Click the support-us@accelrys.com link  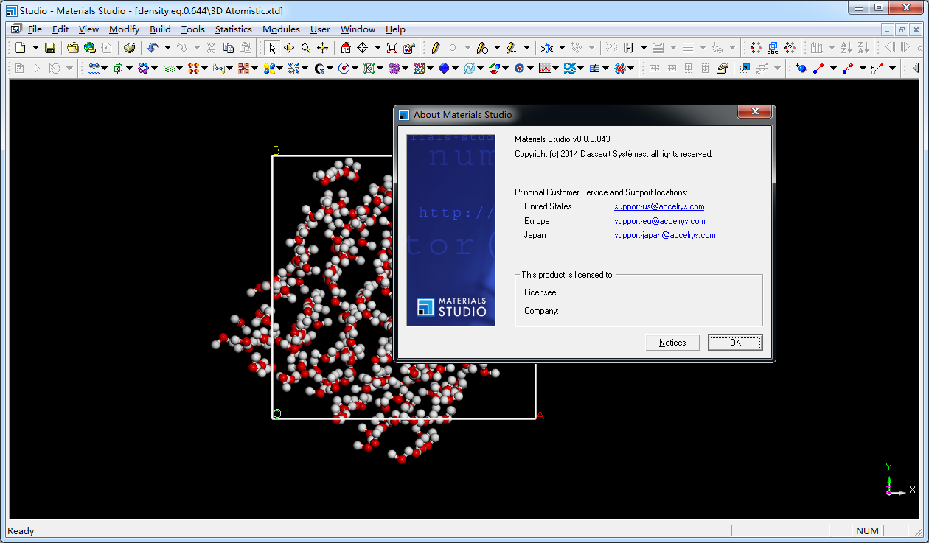659,206
